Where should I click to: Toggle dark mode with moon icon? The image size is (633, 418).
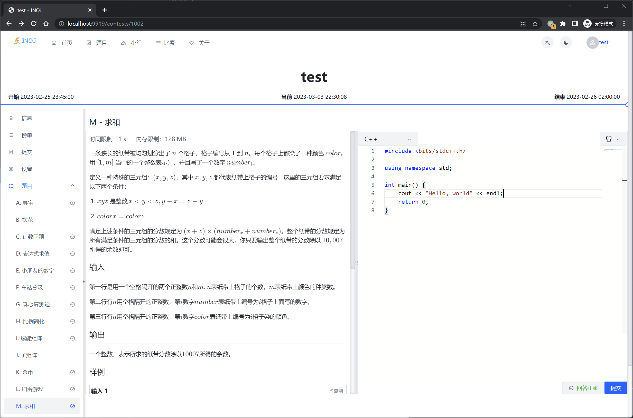566,43
